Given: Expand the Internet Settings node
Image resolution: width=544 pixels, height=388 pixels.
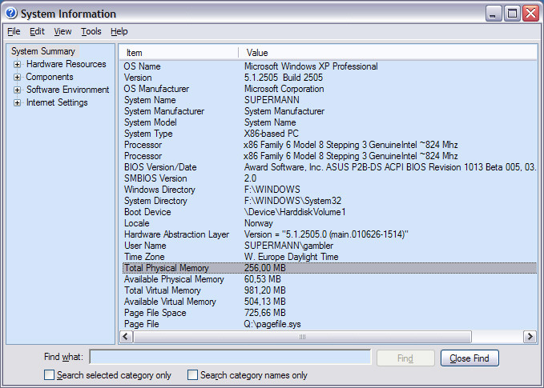Looking at the screenshot, I should click(x=17, y=102).
